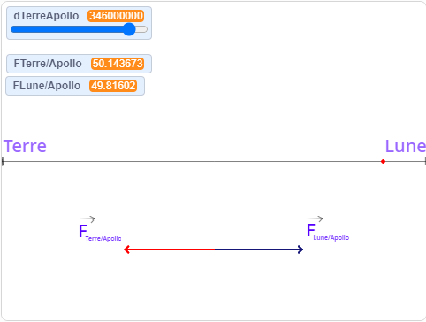Click the dTerreApollo slider handle
Viewport: 426px width, 322px height.
(x=129, y=29)
